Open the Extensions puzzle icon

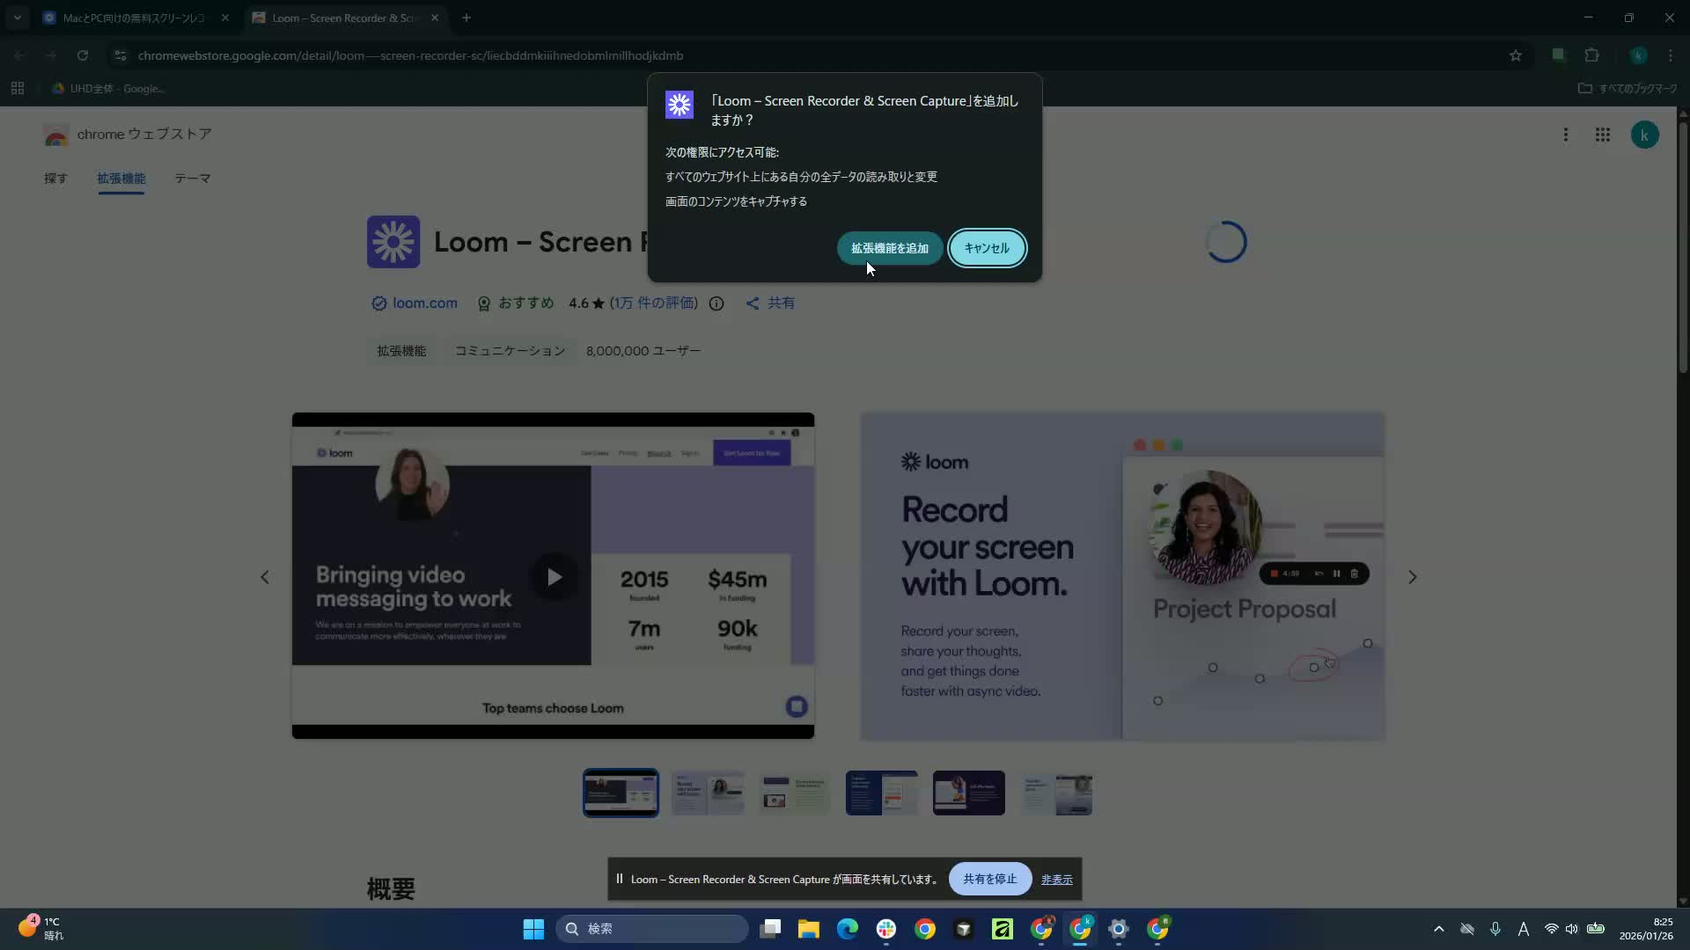[1591, 55]
